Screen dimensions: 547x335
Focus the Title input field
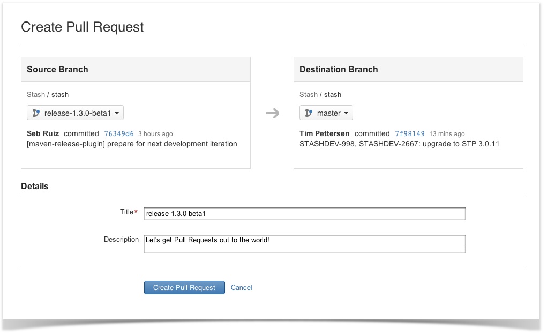(304, 214)
